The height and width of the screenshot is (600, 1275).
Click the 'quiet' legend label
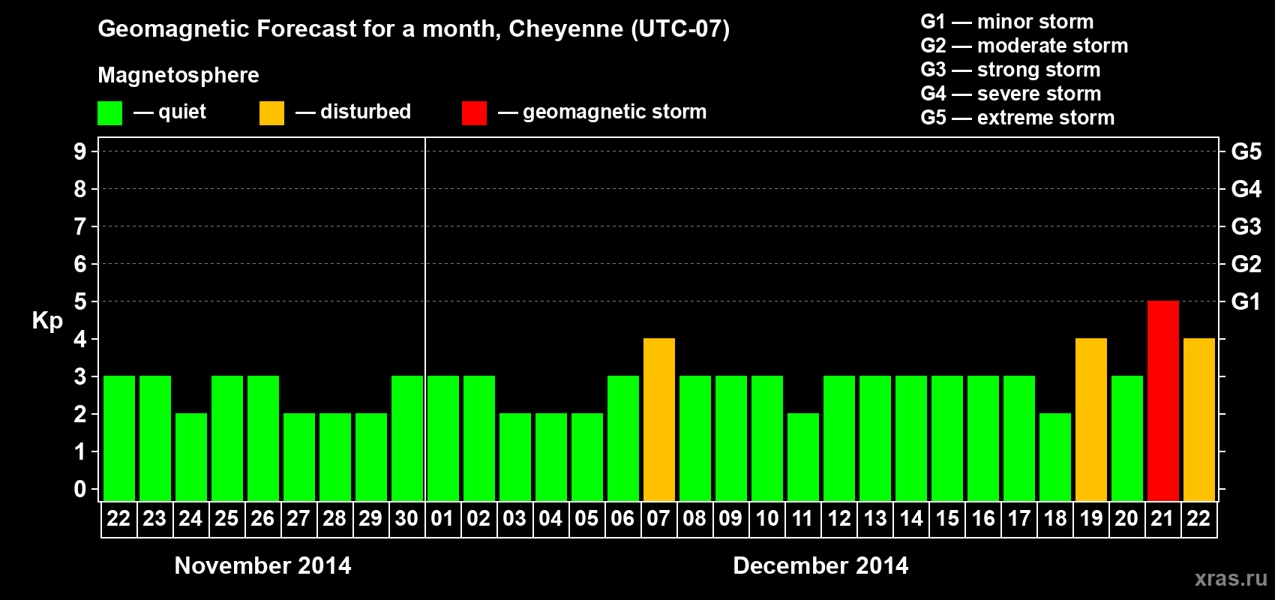pos(182,112)
